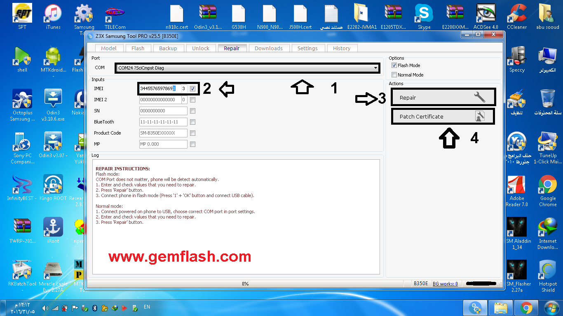Screen dimensions: 563x316
Task: Open Chrome from the taskbar
Action: [x=526, y=308]
